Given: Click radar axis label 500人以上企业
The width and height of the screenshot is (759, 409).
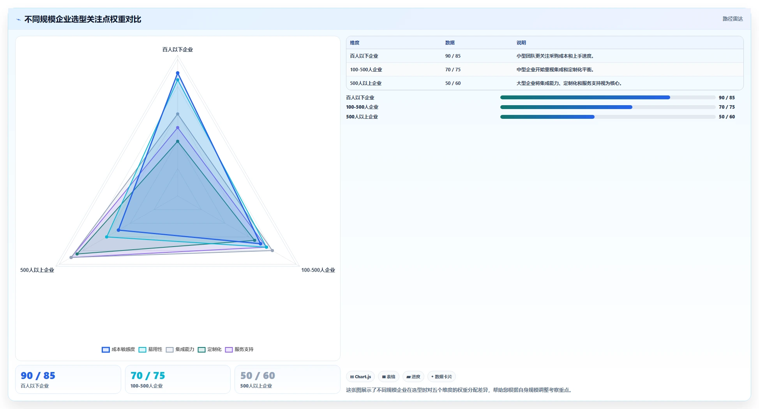Looking at the screenshot, I should tap(37, 270).
